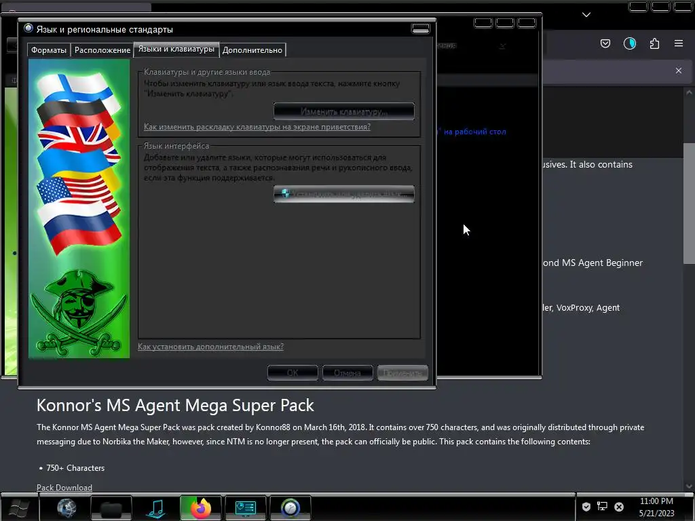Screen dimensions: 695x521
Task: Open the Дополнительно tab
Action: pos(252,50)
